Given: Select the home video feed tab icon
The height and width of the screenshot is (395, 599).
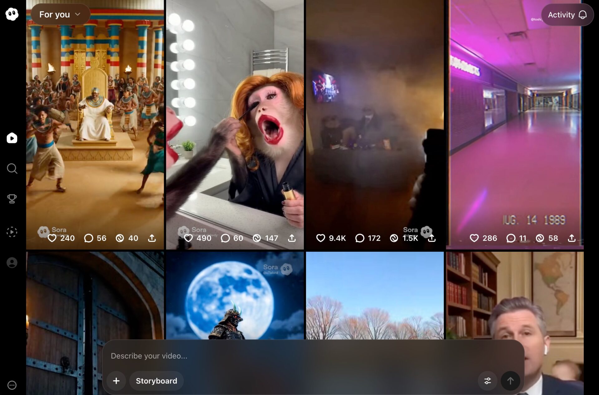Looking at the screenshot, I should [x=12, y=138].
